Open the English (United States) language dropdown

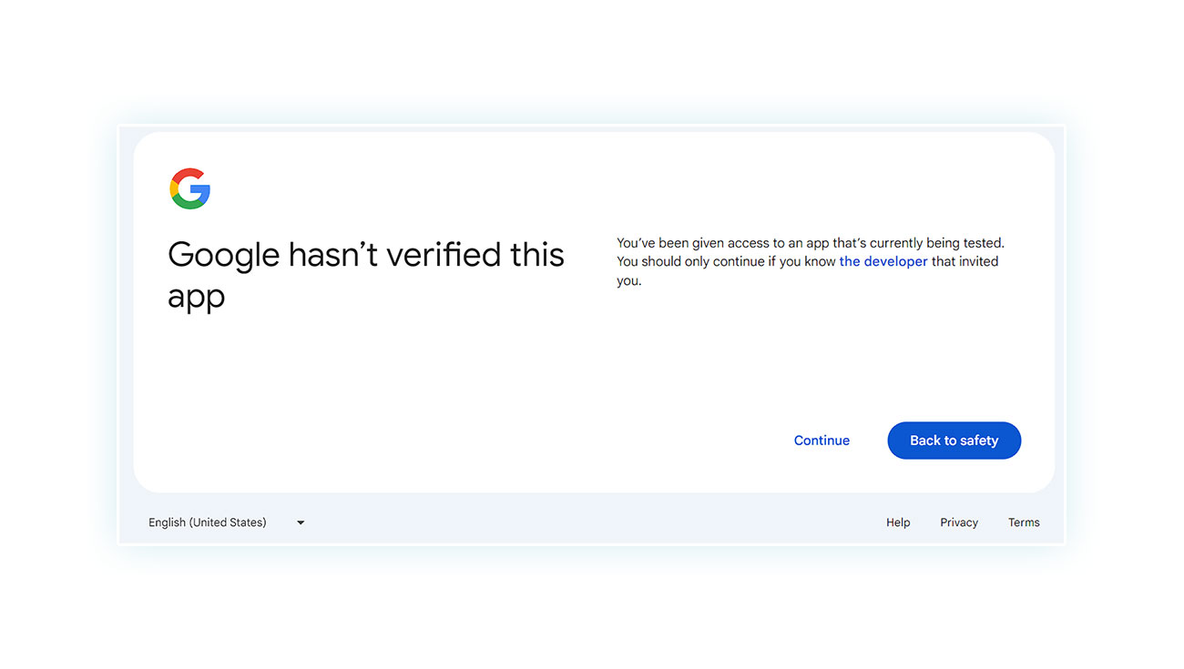227,522
